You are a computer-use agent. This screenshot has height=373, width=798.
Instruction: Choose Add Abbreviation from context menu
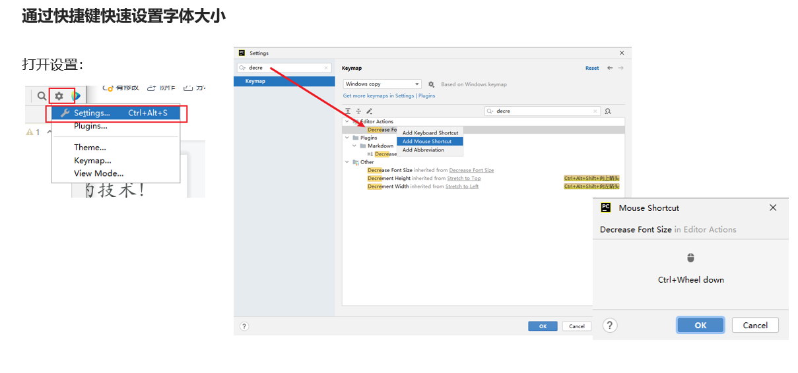[430, 150]
